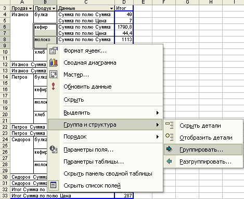Viewport: 244px width, 199px height.
Task: Click Петров Сумма cell in row 22
Action: [x=29, y=127]
